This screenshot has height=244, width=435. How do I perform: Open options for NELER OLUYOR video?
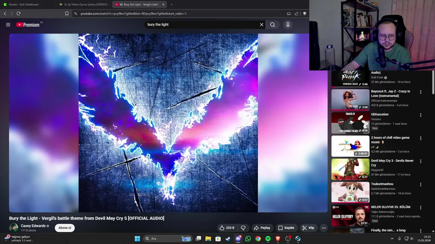[x=420, y=207]
